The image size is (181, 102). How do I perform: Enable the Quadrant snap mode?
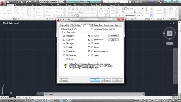(x=67, y=51)
